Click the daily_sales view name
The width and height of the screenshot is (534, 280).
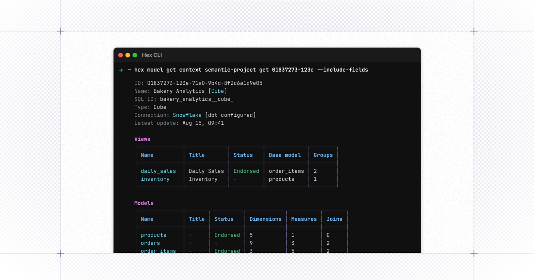click(158, 171)
